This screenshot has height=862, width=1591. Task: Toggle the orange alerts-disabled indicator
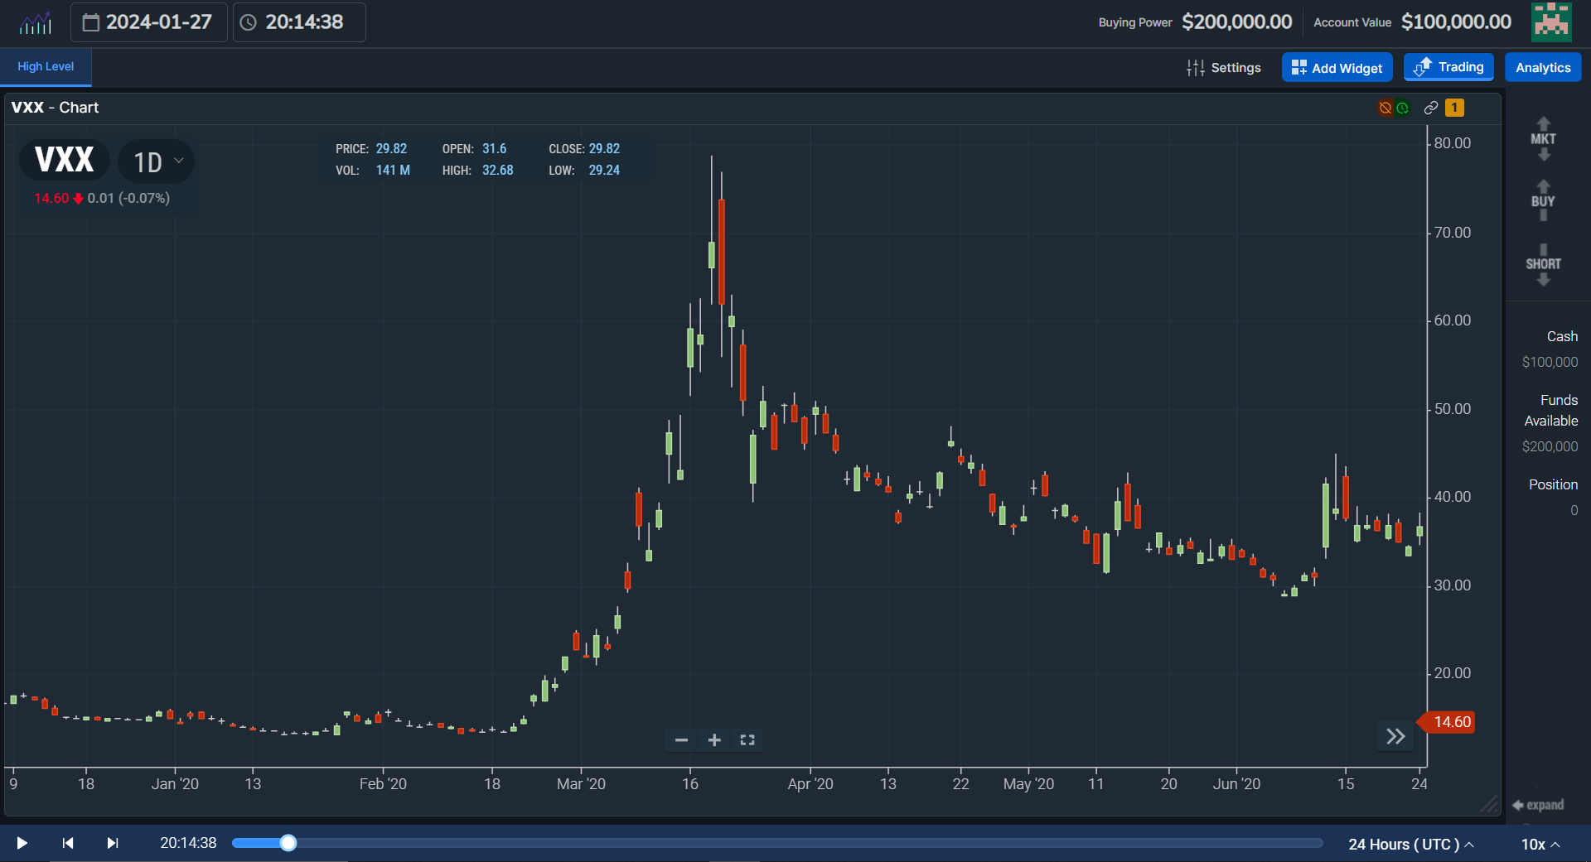[1385, 108]
